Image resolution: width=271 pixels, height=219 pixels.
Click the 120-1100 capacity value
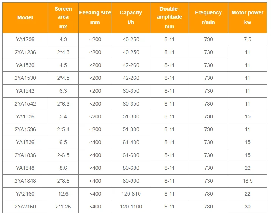[131, 207]
